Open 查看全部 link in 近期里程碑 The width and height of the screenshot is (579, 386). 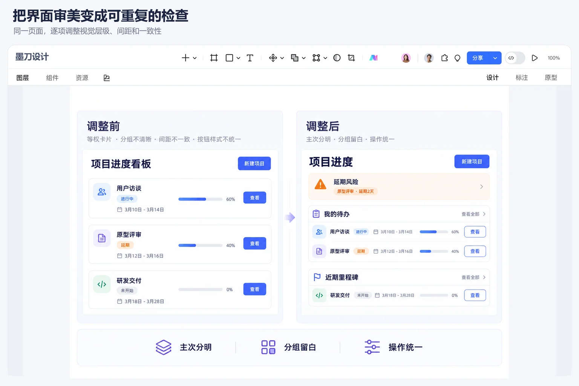point(473,277)
